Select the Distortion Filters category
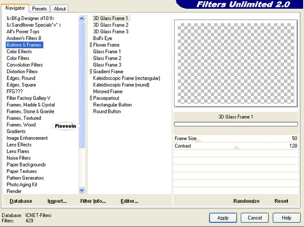 click(x=22, y=71)
